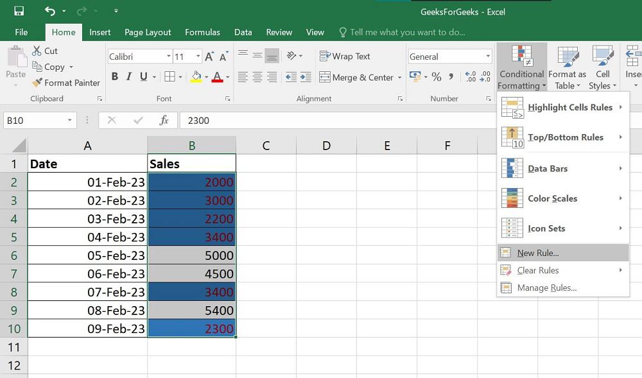This screenshot has height=378, width=642.
Task: Click the Save icon in quick access toolbar
Action: pos(19,11)
